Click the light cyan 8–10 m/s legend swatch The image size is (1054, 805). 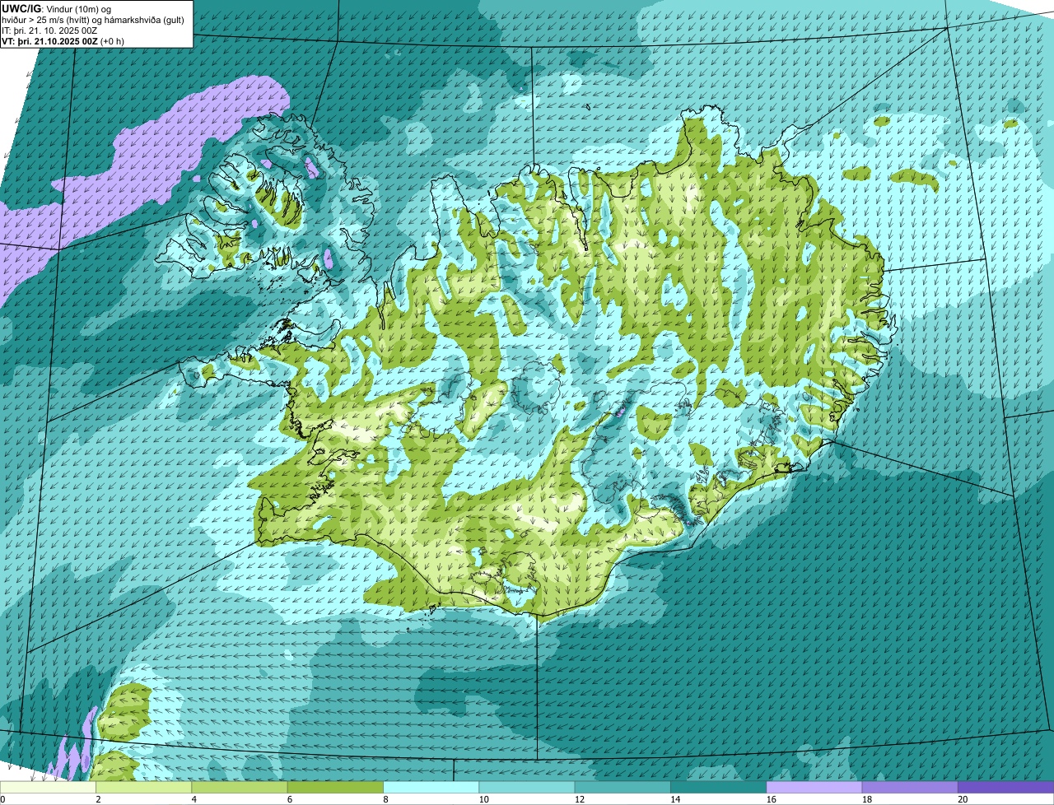tap(431, 788)
